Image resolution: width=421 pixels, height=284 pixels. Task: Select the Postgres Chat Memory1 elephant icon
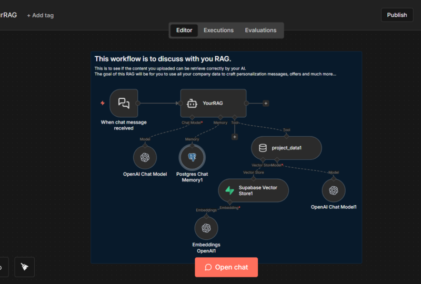pos(192,157)
